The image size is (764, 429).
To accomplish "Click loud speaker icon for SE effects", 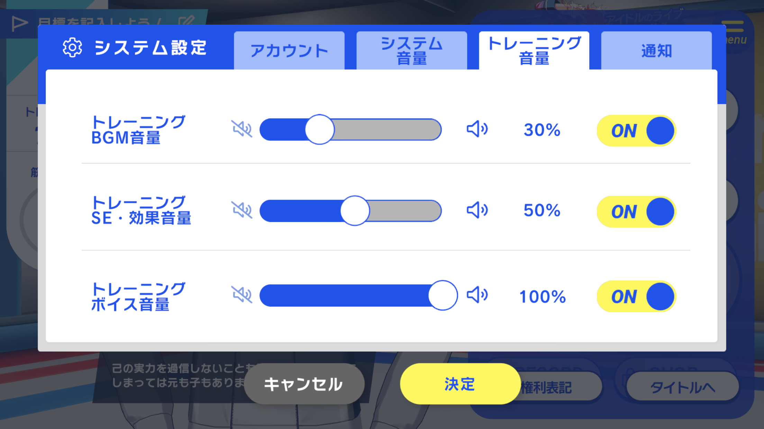I will click(477, 210).
